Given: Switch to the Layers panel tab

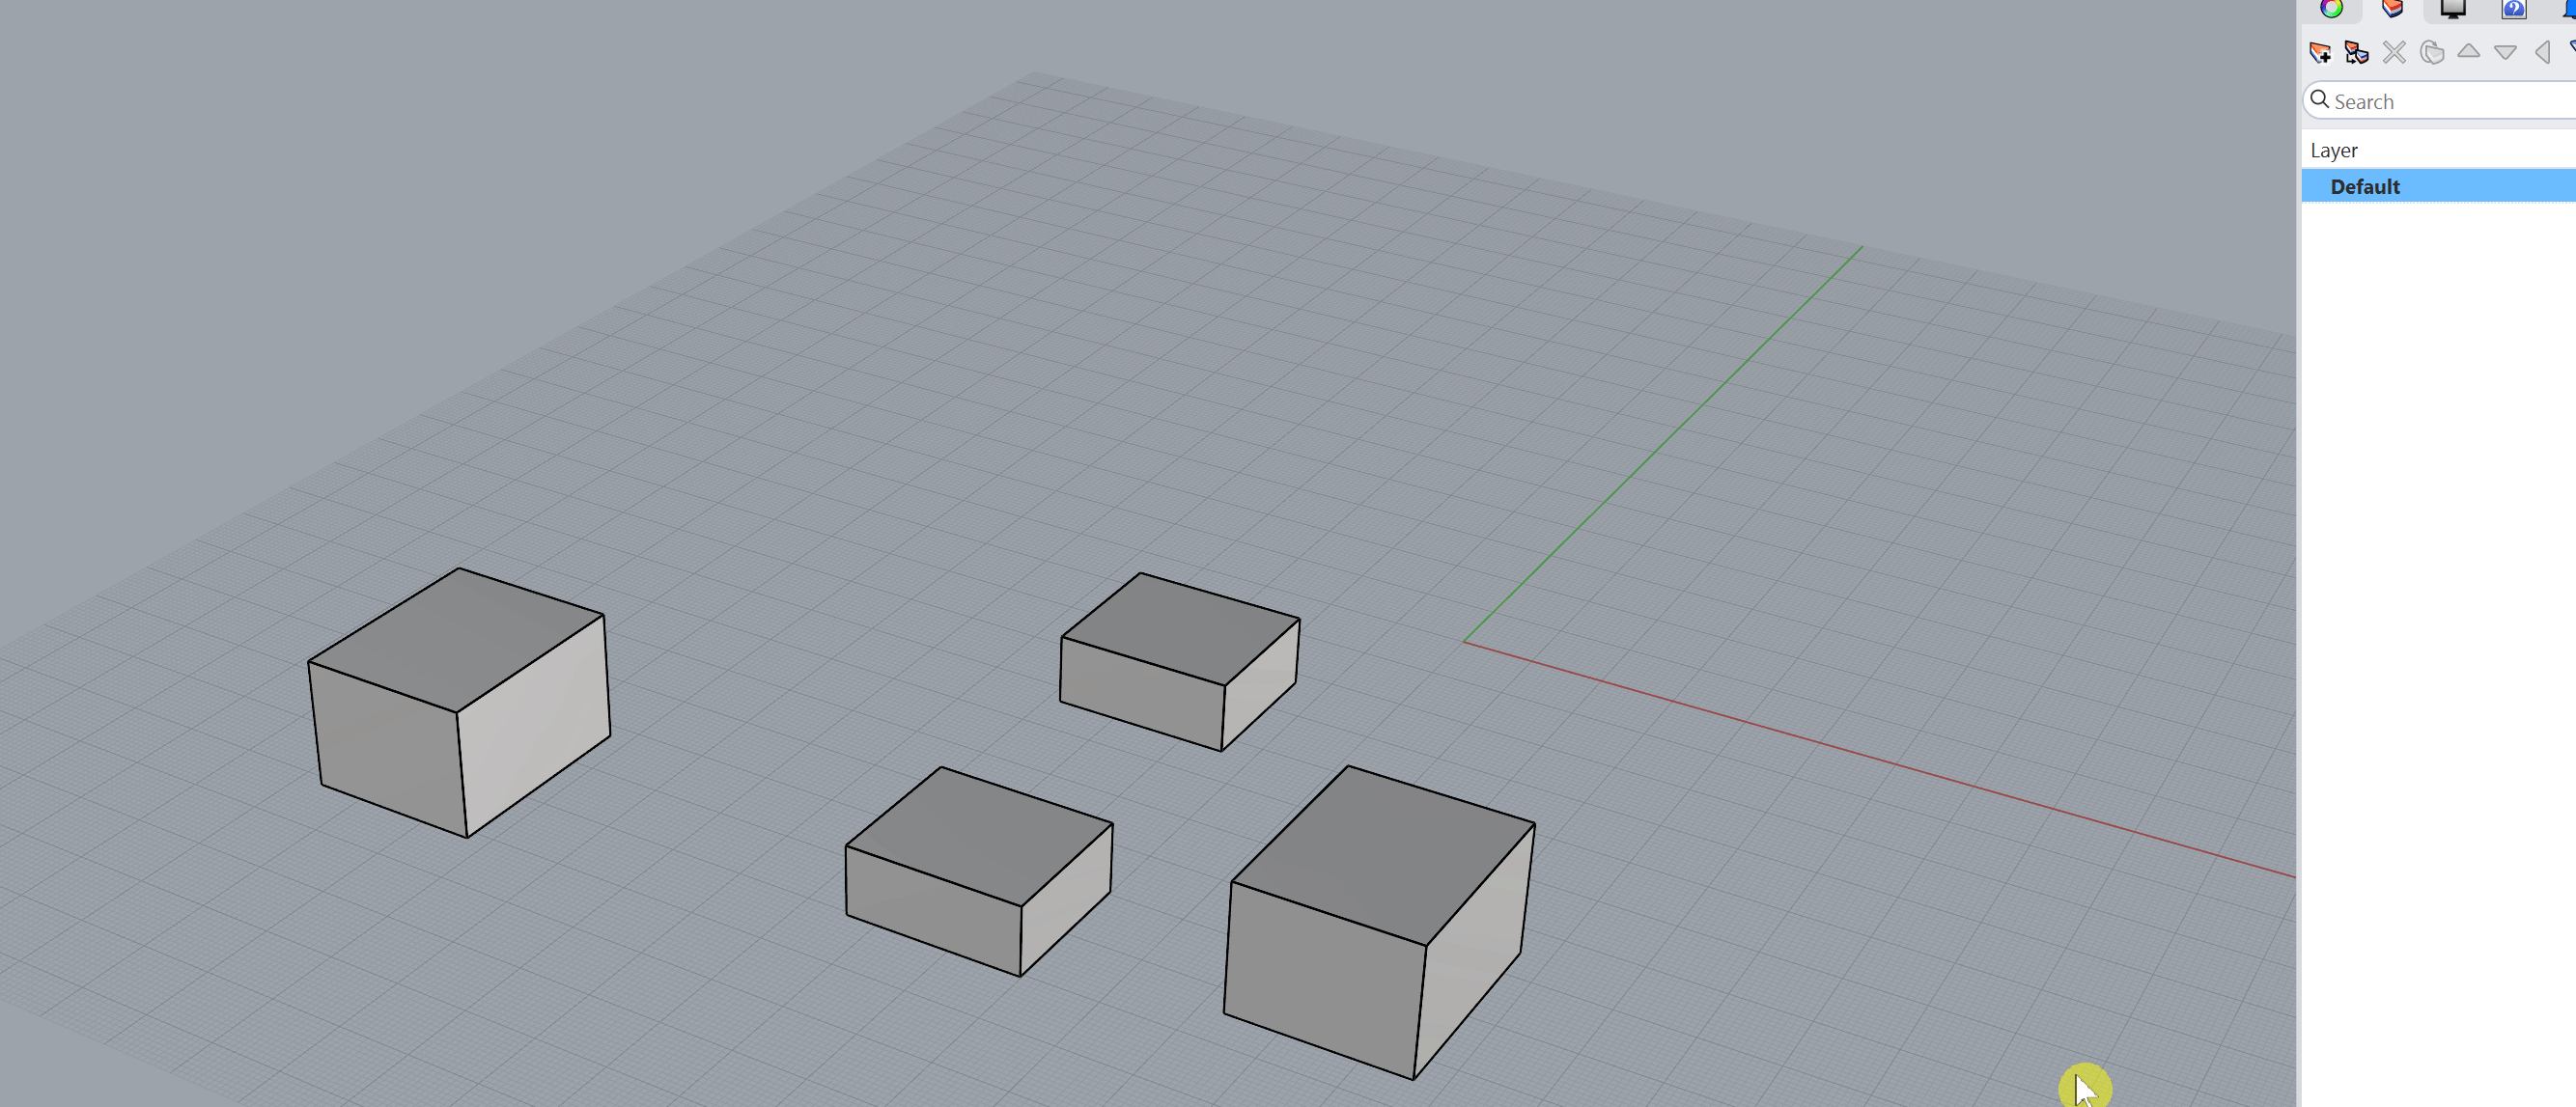Looking at the screenshot, I should (2392, 9).
